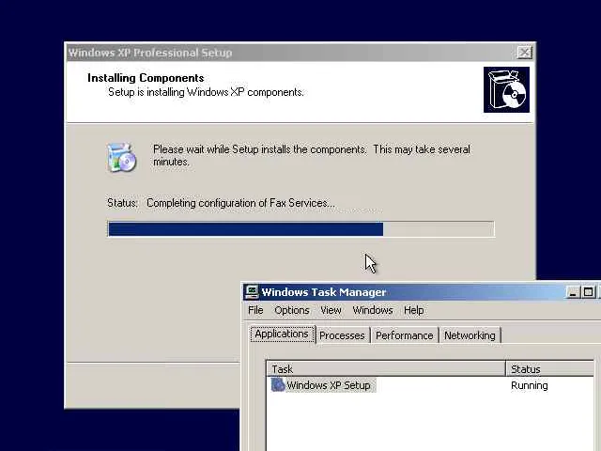
Task: Click the Windows XP Setup task icon
Action: click(x=278, y=384)
